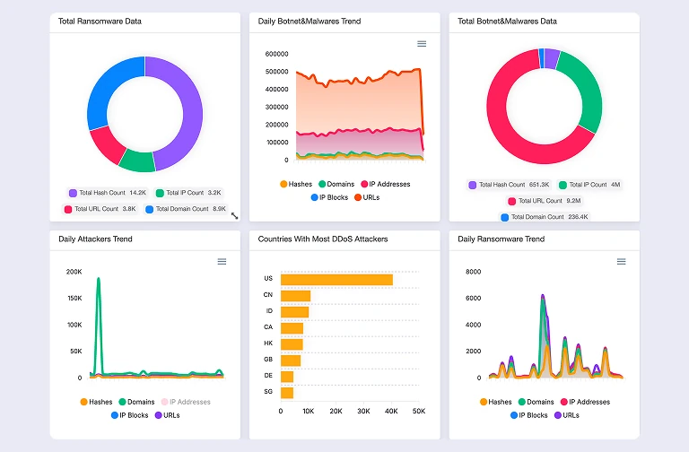Click Total Domain Count 236.4K legend in Botnet Data
The height and width of the screenshot is (452, 689).
545,217
